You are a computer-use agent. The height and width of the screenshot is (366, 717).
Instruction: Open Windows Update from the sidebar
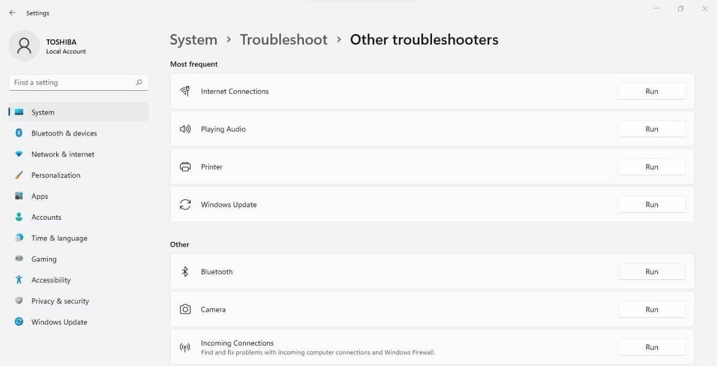pos(59,322)
